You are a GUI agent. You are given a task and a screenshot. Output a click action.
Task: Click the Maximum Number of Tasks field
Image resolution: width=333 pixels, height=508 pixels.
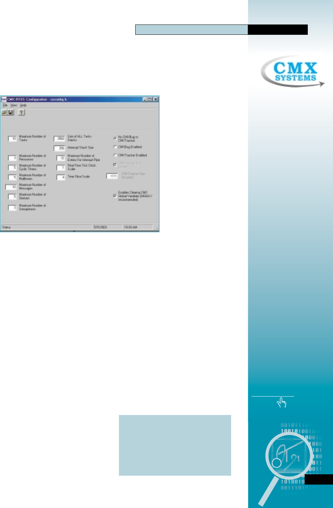12,138
